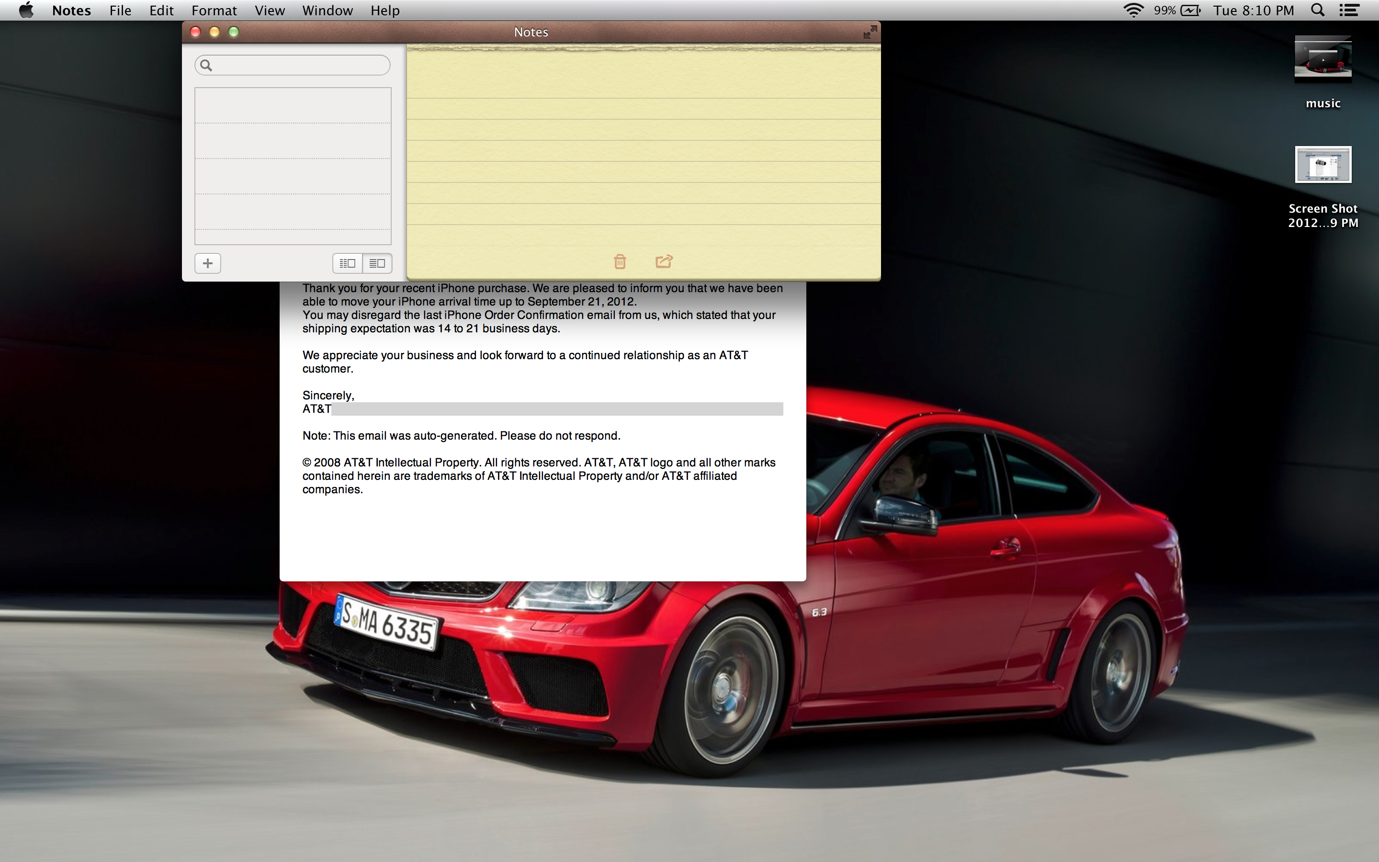This screenshot has width=1379, height=862.
Task: Open the File menu
Action: click(120, 10)
